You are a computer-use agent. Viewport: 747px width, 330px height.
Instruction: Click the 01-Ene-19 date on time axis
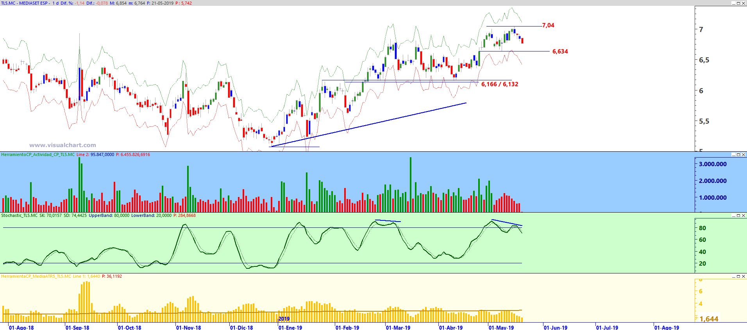point(290,328)
